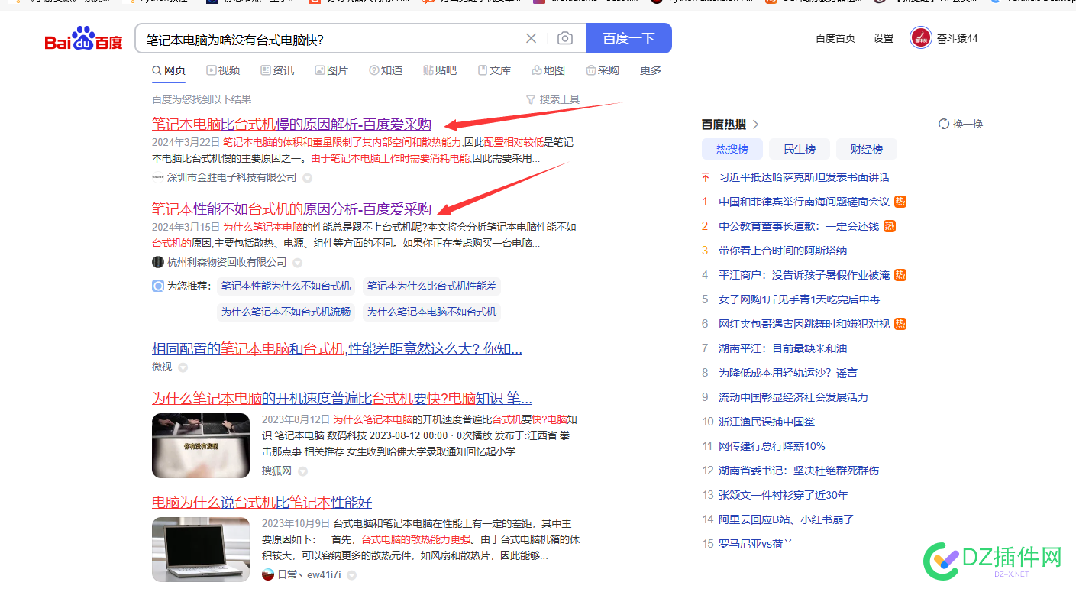Click inside the search query input field
The height and width of the screenshot is (592, 1076).
click(330, 38)
